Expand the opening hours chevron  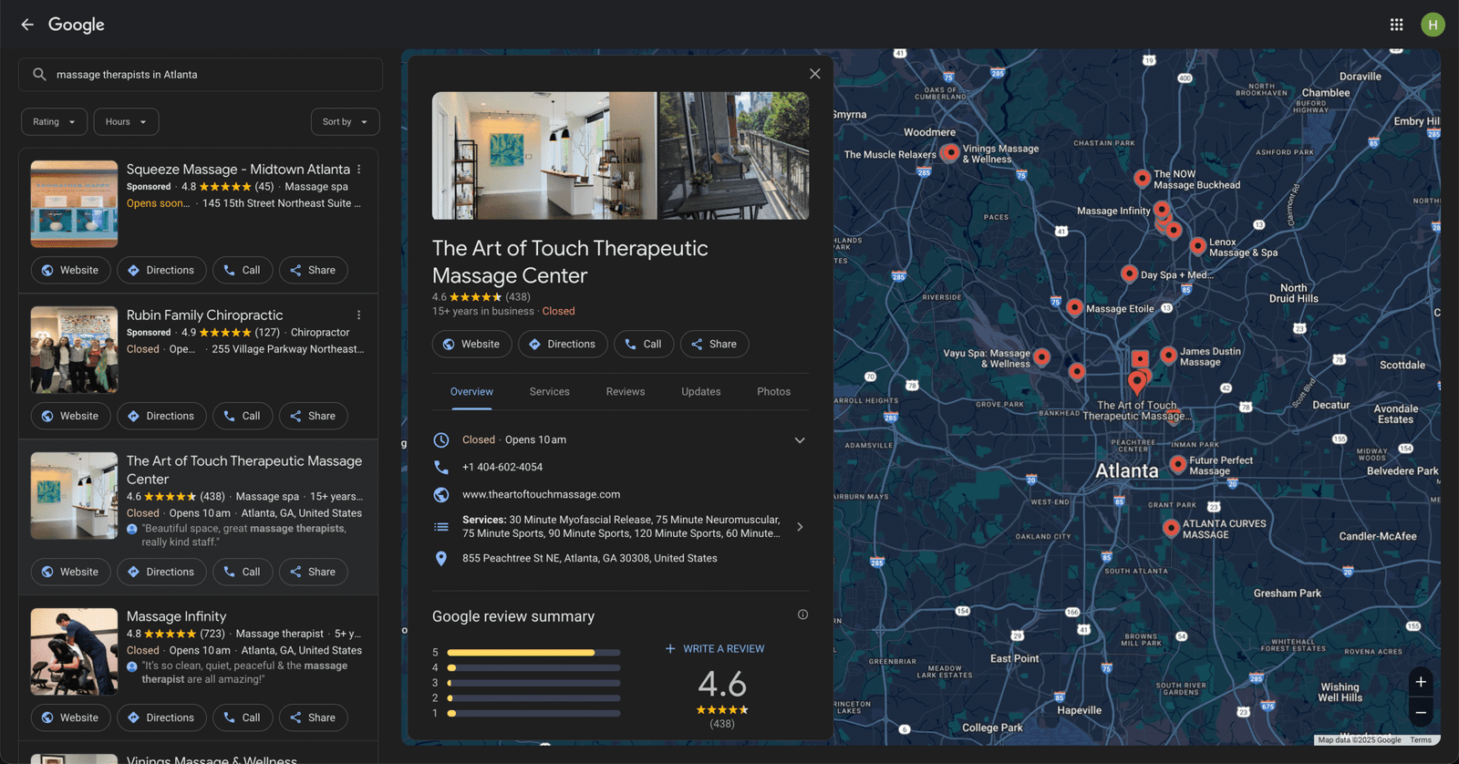[x=800, y=440]
